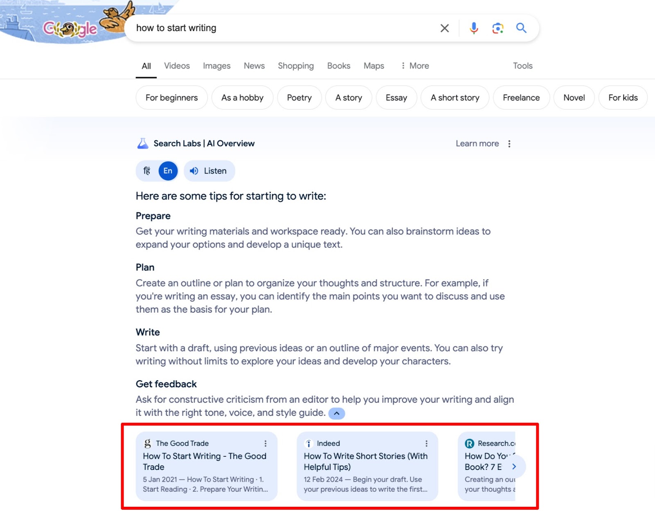
Task: Select the Poetry filter chip
Action: pyautogui.click(x=299, y=98)
